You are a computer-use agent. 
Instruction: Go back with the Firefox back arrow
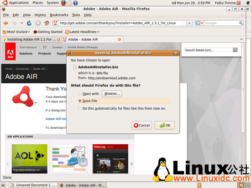coord(6,23)
